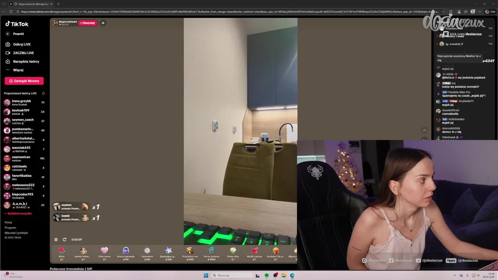Image resolution: width=498 pixels, height=280 pixels.
Task: Refresh suggested LIVE creators list
Action: click(43, 93)
